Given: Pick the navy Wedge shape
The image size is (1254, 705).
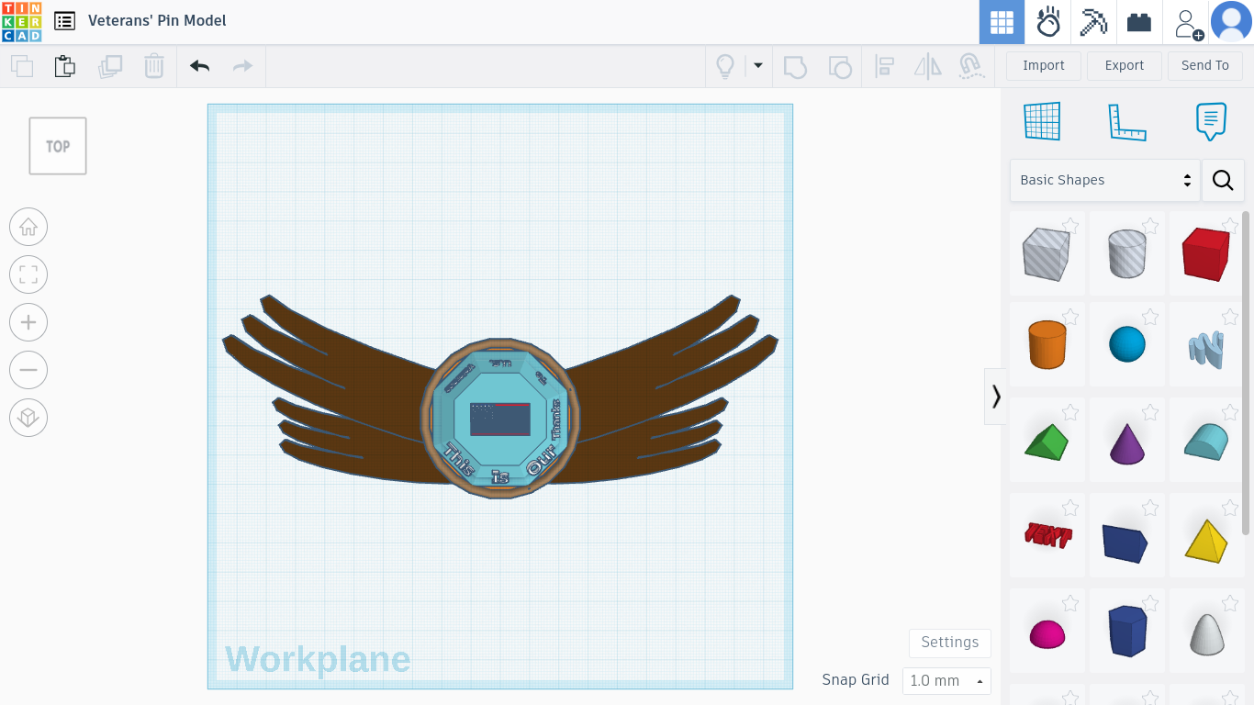Looking at the screenshot, I should [x=1125, y=543].
